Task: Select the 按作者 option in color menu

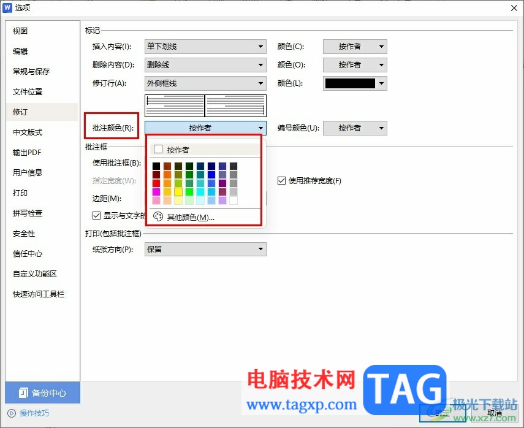Action: pyautogui.click(x=205, y=150)
